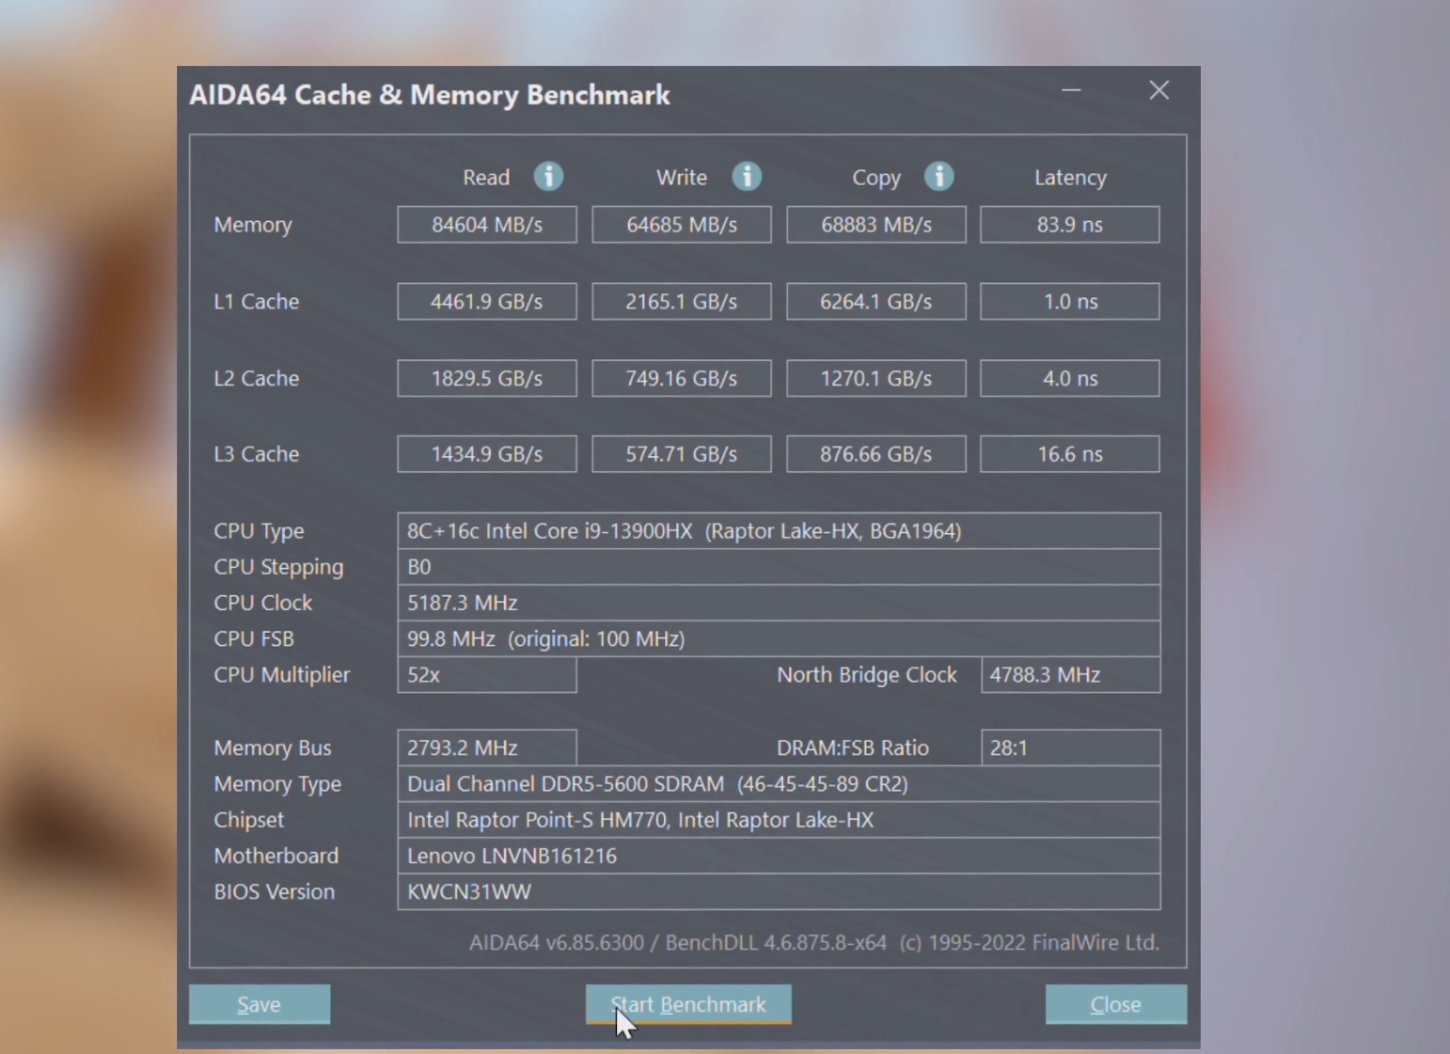Click Chipset Intel Raptor Point-S field
The height and width of the screenshot is (1054, 1450).
779,820
